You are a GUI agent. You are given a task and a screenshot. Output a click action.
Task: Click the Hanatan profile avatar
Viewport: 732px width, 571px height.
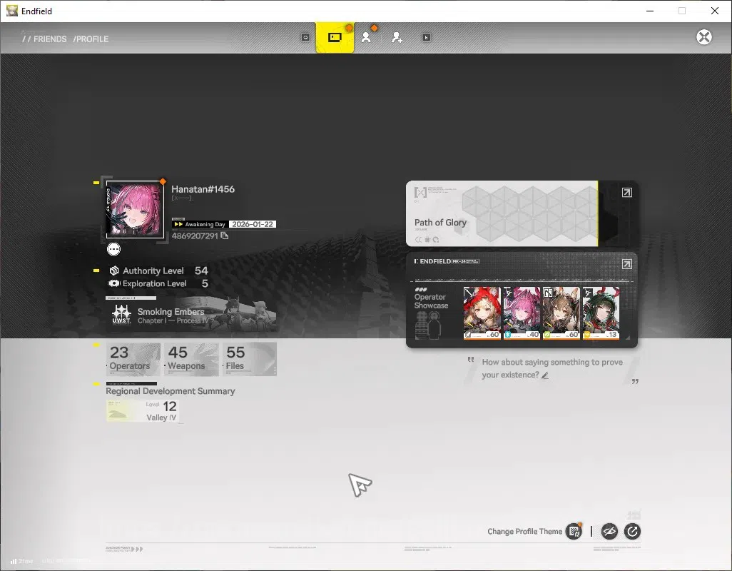[x=135, y=210]
